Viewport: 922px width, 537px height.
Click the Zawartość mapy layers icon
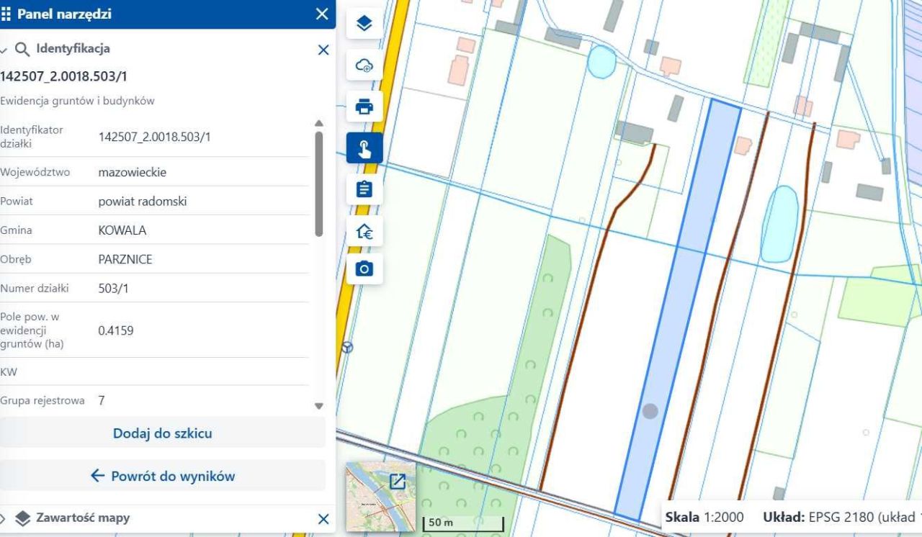[x=22, y=519]
